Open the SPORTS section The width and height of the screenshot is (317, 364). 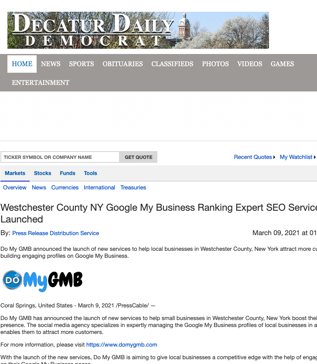click(x=82, y=64)
